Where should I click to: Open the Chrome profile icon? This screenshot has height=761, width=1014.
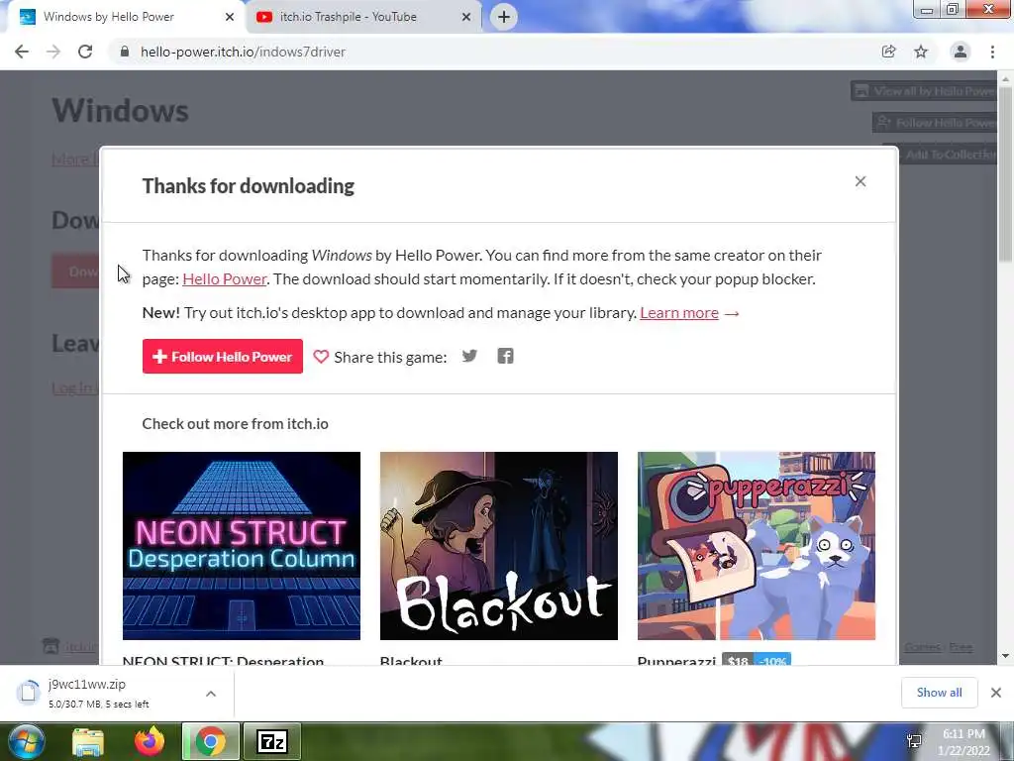[961, 52]
